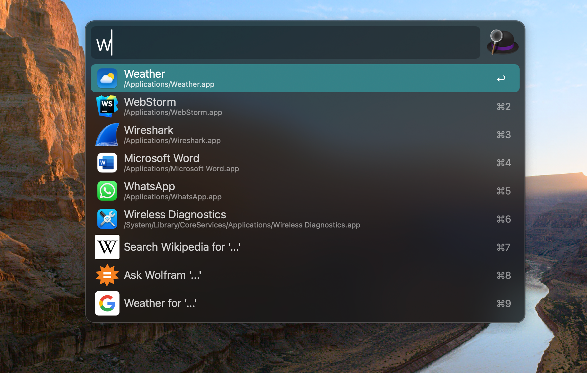587x373 pixels.
Task: Click the ⌘4 shortcut label
Action: pos(504,163)
